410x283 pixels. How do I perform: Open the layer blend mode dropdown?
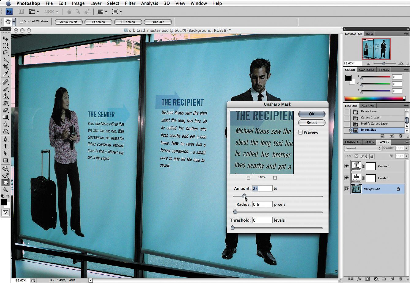[x=363, y=148]
